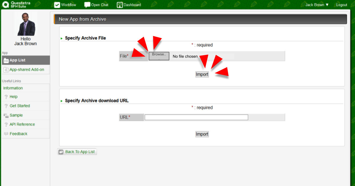Collapse the Specify Archive File section triangle

click(62, 38)
